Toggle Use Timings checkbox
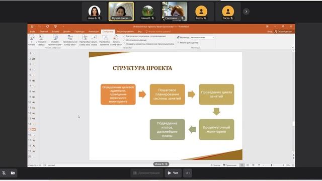 pyautogui.click(x=124, y=40)
